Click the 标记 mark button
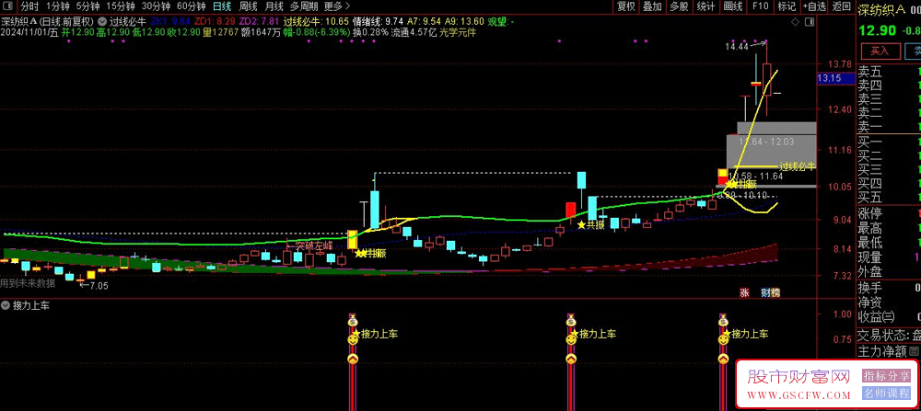The image size is (921, 411). pyautogui.click(x=786, y=6)
